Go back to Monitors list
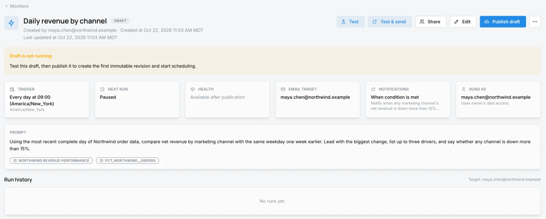The image size is (546, 219). (x=17, y=6)
